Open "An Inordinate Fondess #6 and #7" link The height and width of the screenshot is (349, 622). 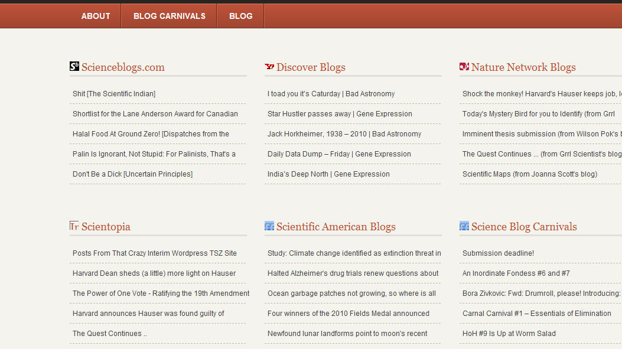tap(516, 273)
